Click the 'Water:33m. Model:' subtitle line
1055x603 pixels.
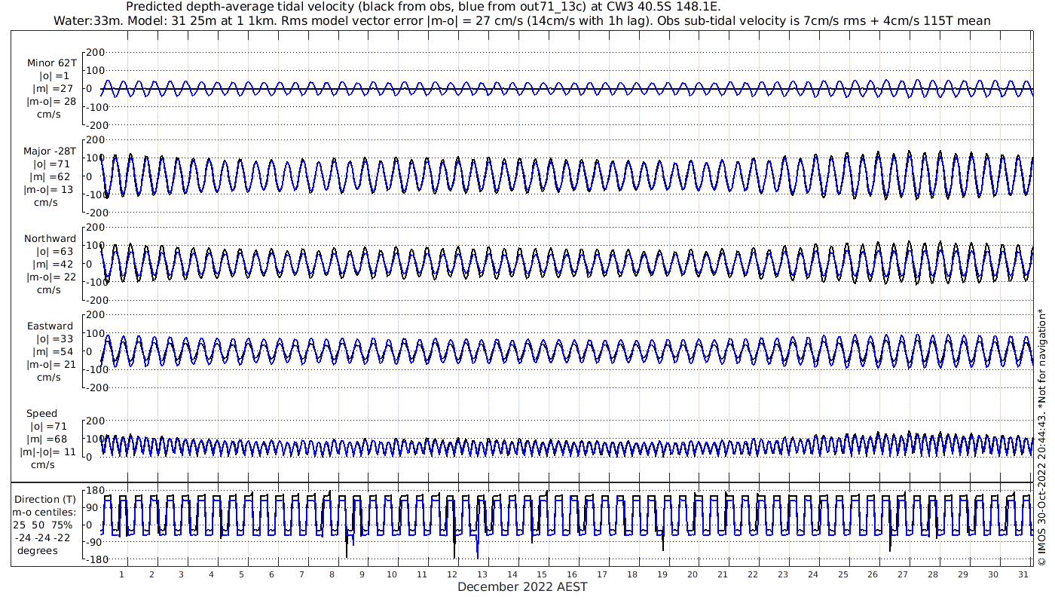click(x=522, y=20)
